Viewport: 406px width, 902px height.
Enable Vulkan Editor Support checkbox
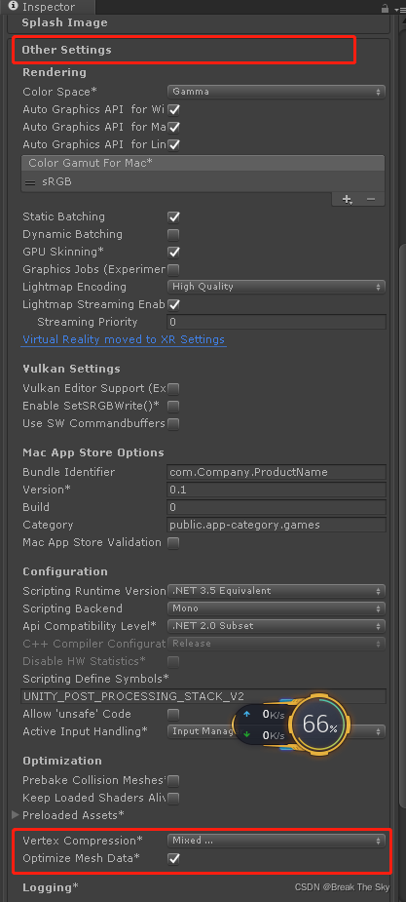click(x=173, y=389)
